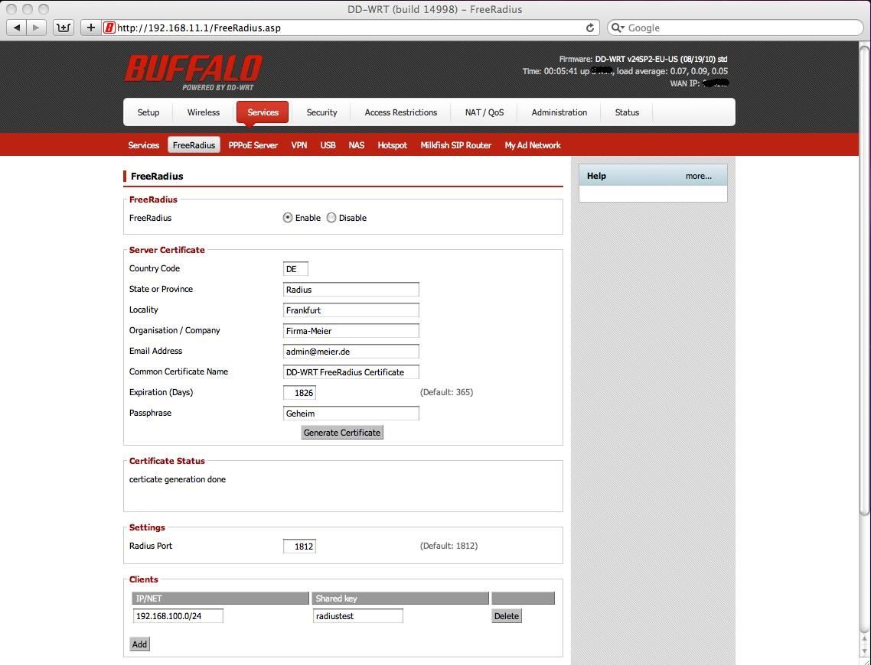This screenshot has height=665, width=871.
Task: Switch to the FreeRadius sub-tab
Action: tap(194, 144)
